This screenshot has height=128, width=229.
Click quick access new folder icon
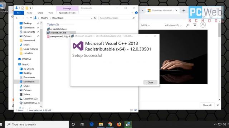point(27,8)
